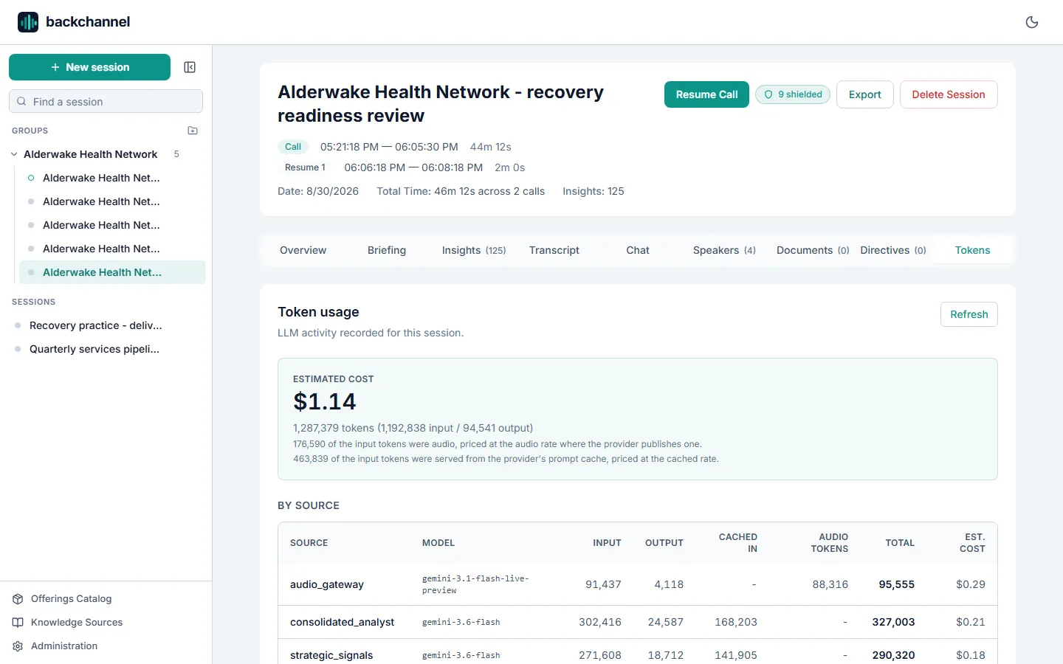Select the Tokens tab
This screenshot has width=1063, height=664.
click(x=973, y=250)
